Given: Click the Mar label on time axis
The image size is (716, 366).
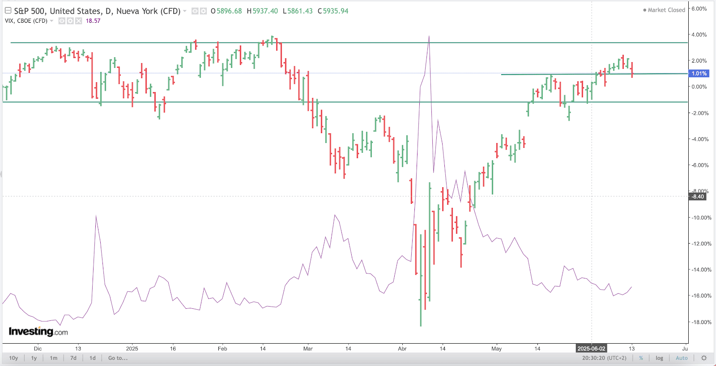Looking at the screenshot, I should [308, 349].
